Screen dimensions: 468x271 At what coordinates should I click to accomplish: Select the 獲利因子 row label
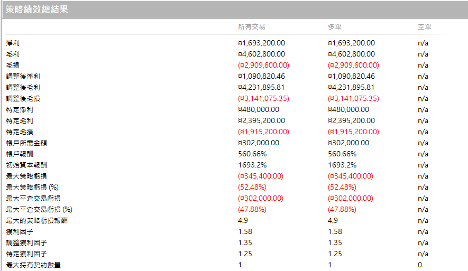tap(20, 232)
